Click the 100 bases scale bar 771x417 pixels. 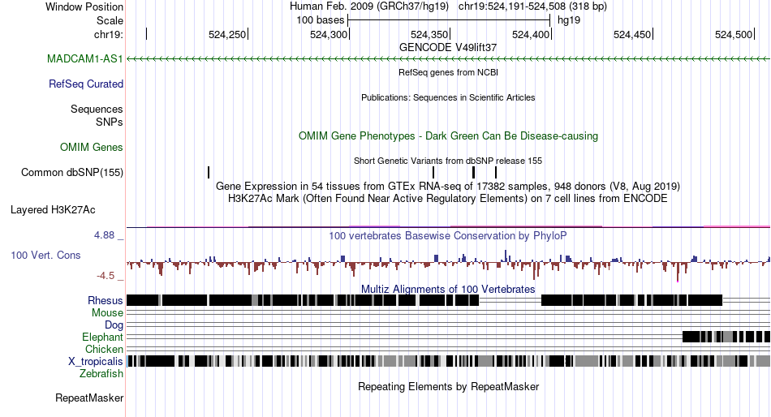click(449, 20)
